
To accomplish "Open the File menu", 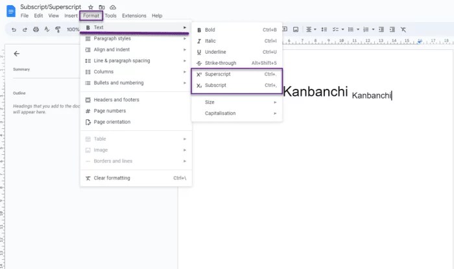I will 25,16.
